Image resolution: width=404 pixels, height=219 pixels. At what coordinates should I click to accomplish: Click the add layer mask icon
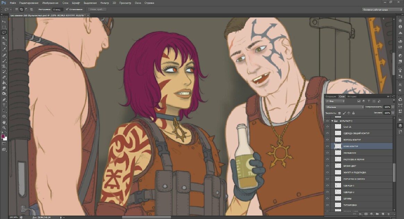366,214
